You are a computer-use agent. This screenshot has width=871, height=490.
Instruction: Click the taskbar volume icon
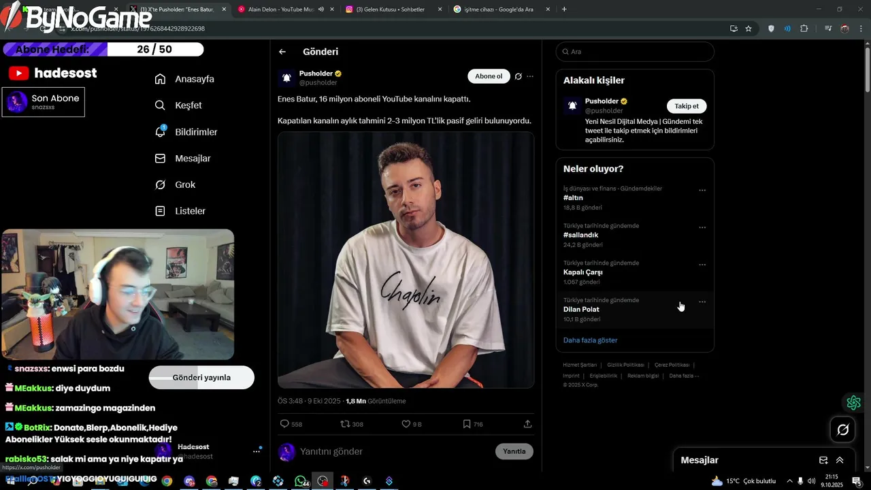tap(811, 481)
